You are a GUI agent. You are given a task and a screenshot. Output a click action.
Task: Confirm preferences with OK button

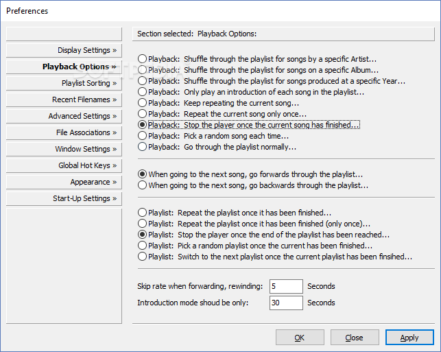[300, 338]
